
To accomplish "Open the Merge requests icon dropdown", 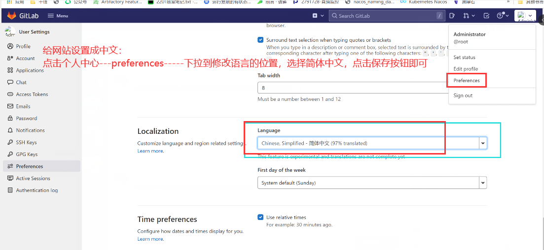I will 469,16.
